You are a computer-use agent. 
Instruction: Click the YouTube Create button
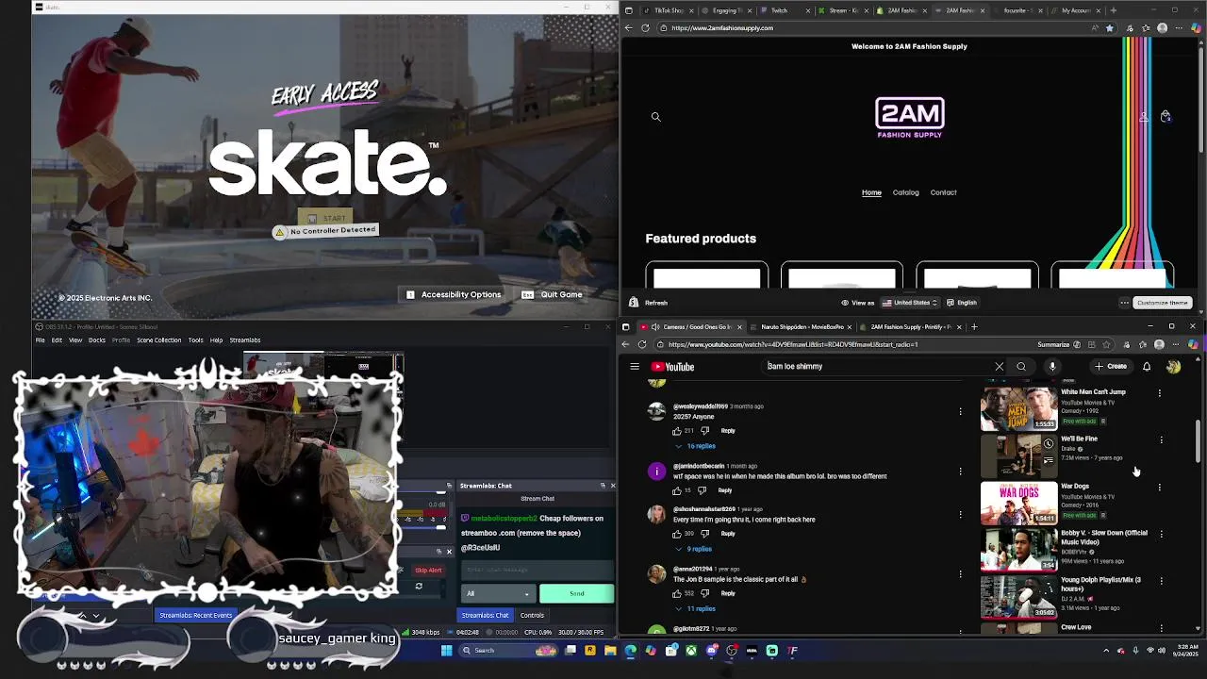point(1111,367)
